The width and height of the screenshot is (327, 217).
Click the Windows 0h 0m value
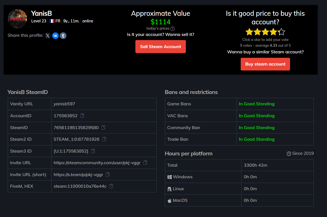[x=250, y=177]
